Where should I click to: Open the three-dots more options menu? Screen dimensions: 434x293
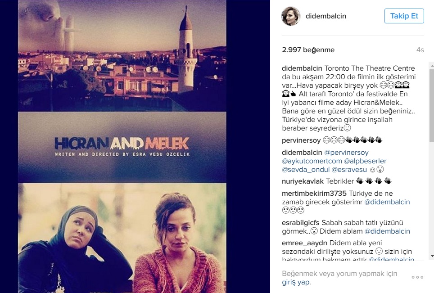click(x=417, y=277)
